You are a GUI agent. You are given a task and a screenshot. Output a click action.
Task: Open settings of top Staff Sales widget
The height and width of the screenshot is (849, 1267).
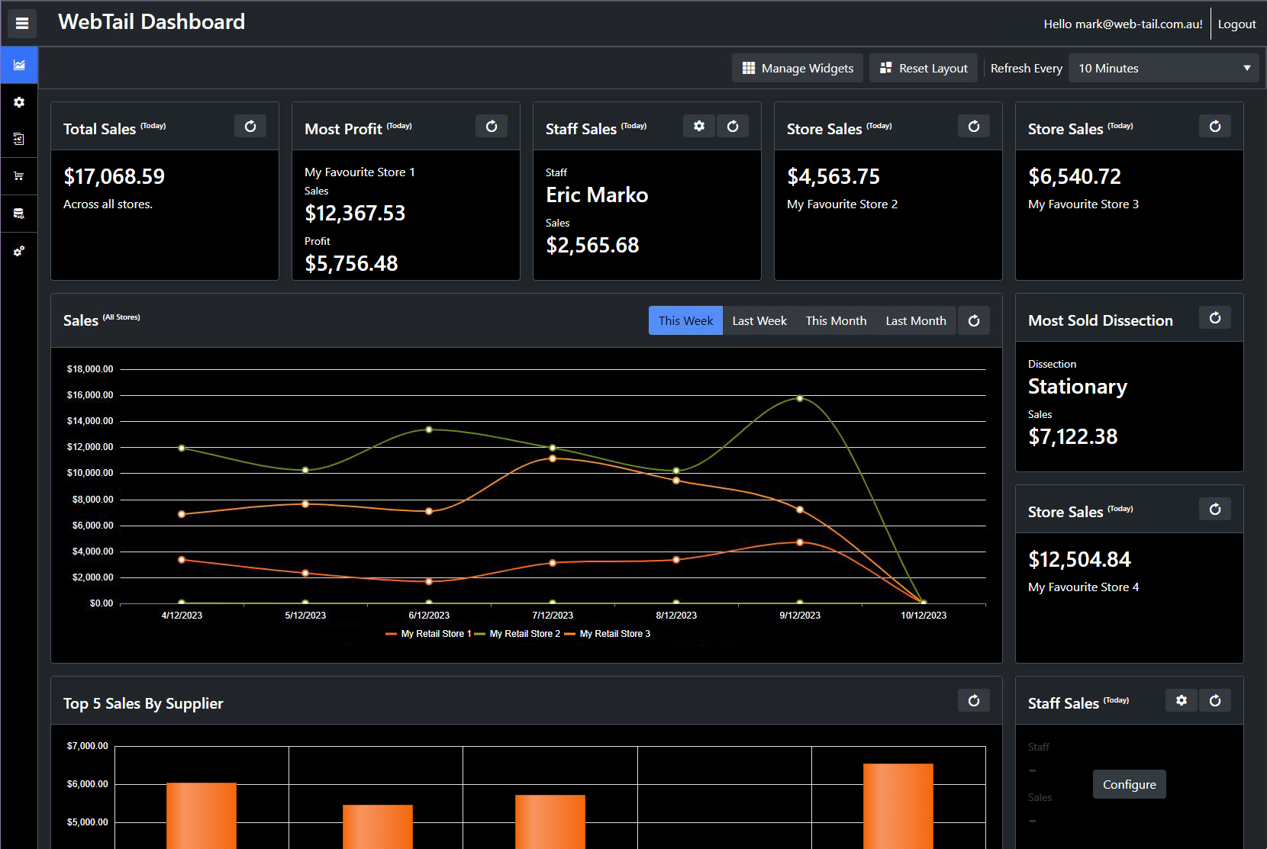[699, 127]
